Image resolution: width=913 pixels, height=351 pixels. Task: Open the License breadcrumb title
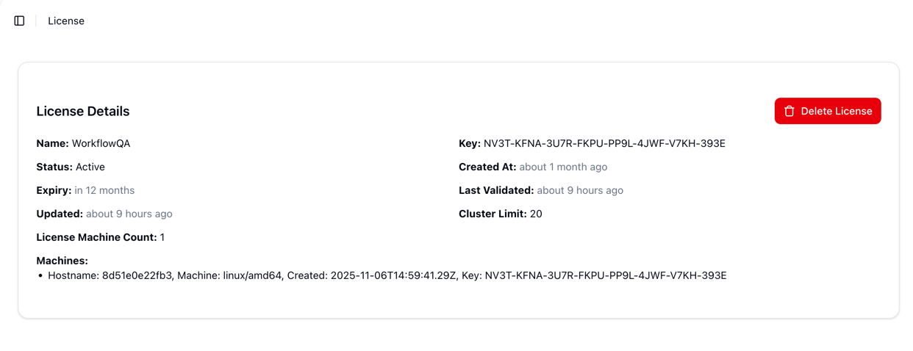pyautogui.click(x=66, y=21)
